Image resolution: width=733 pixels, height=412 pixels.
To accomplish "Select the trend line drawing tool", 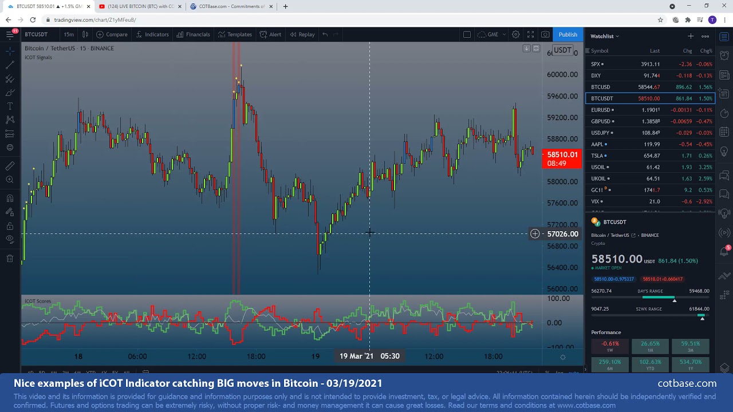I will coord(10,65).
